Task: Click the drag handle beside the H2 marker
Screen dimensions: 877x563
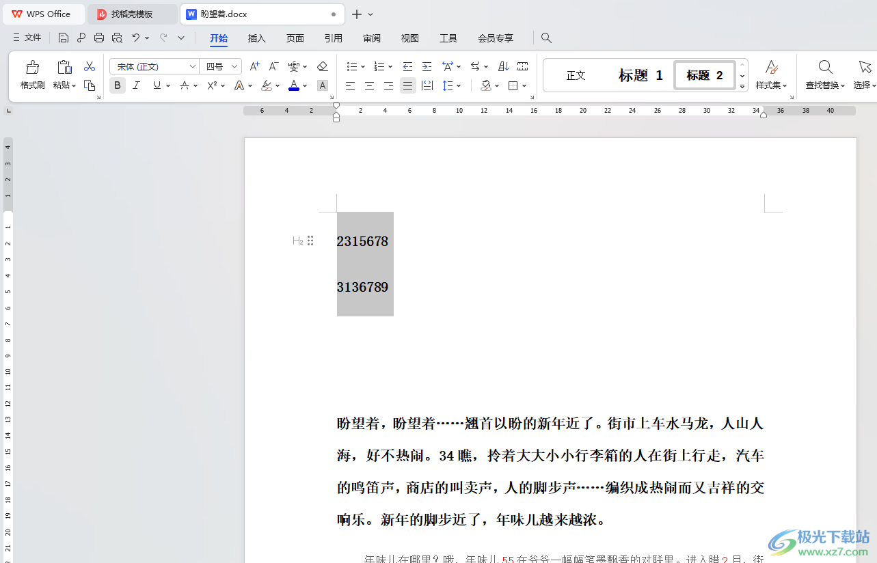Action: 310,241
